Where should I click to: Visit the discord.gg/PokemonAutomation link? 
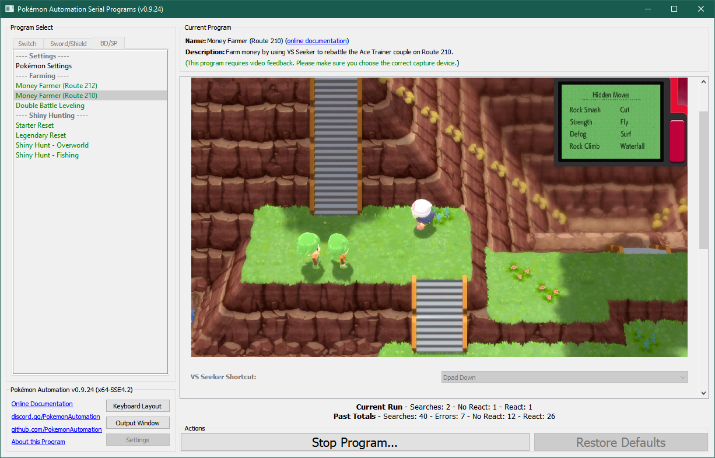(x=56, y=417)
